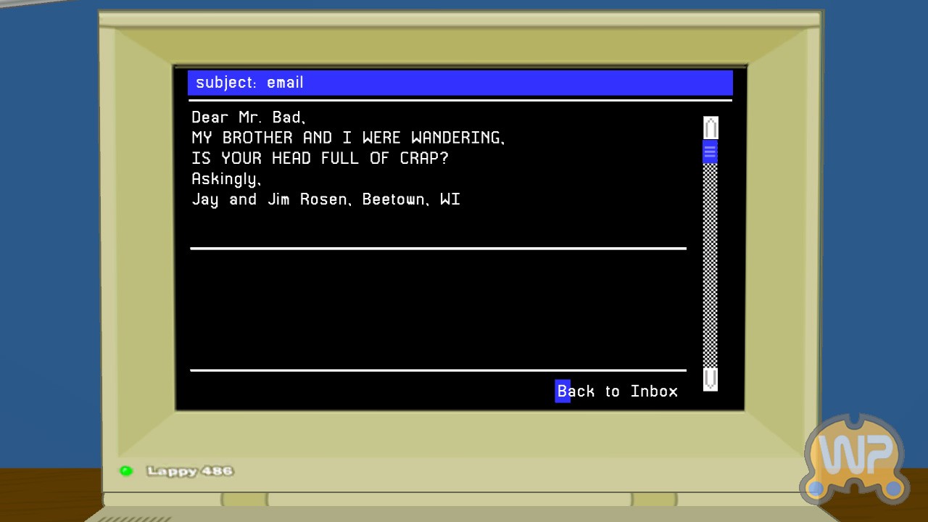This screenshot has width=928, height=522.
Task: Click the Lappy 486 label
Action: tap(190, 471)
